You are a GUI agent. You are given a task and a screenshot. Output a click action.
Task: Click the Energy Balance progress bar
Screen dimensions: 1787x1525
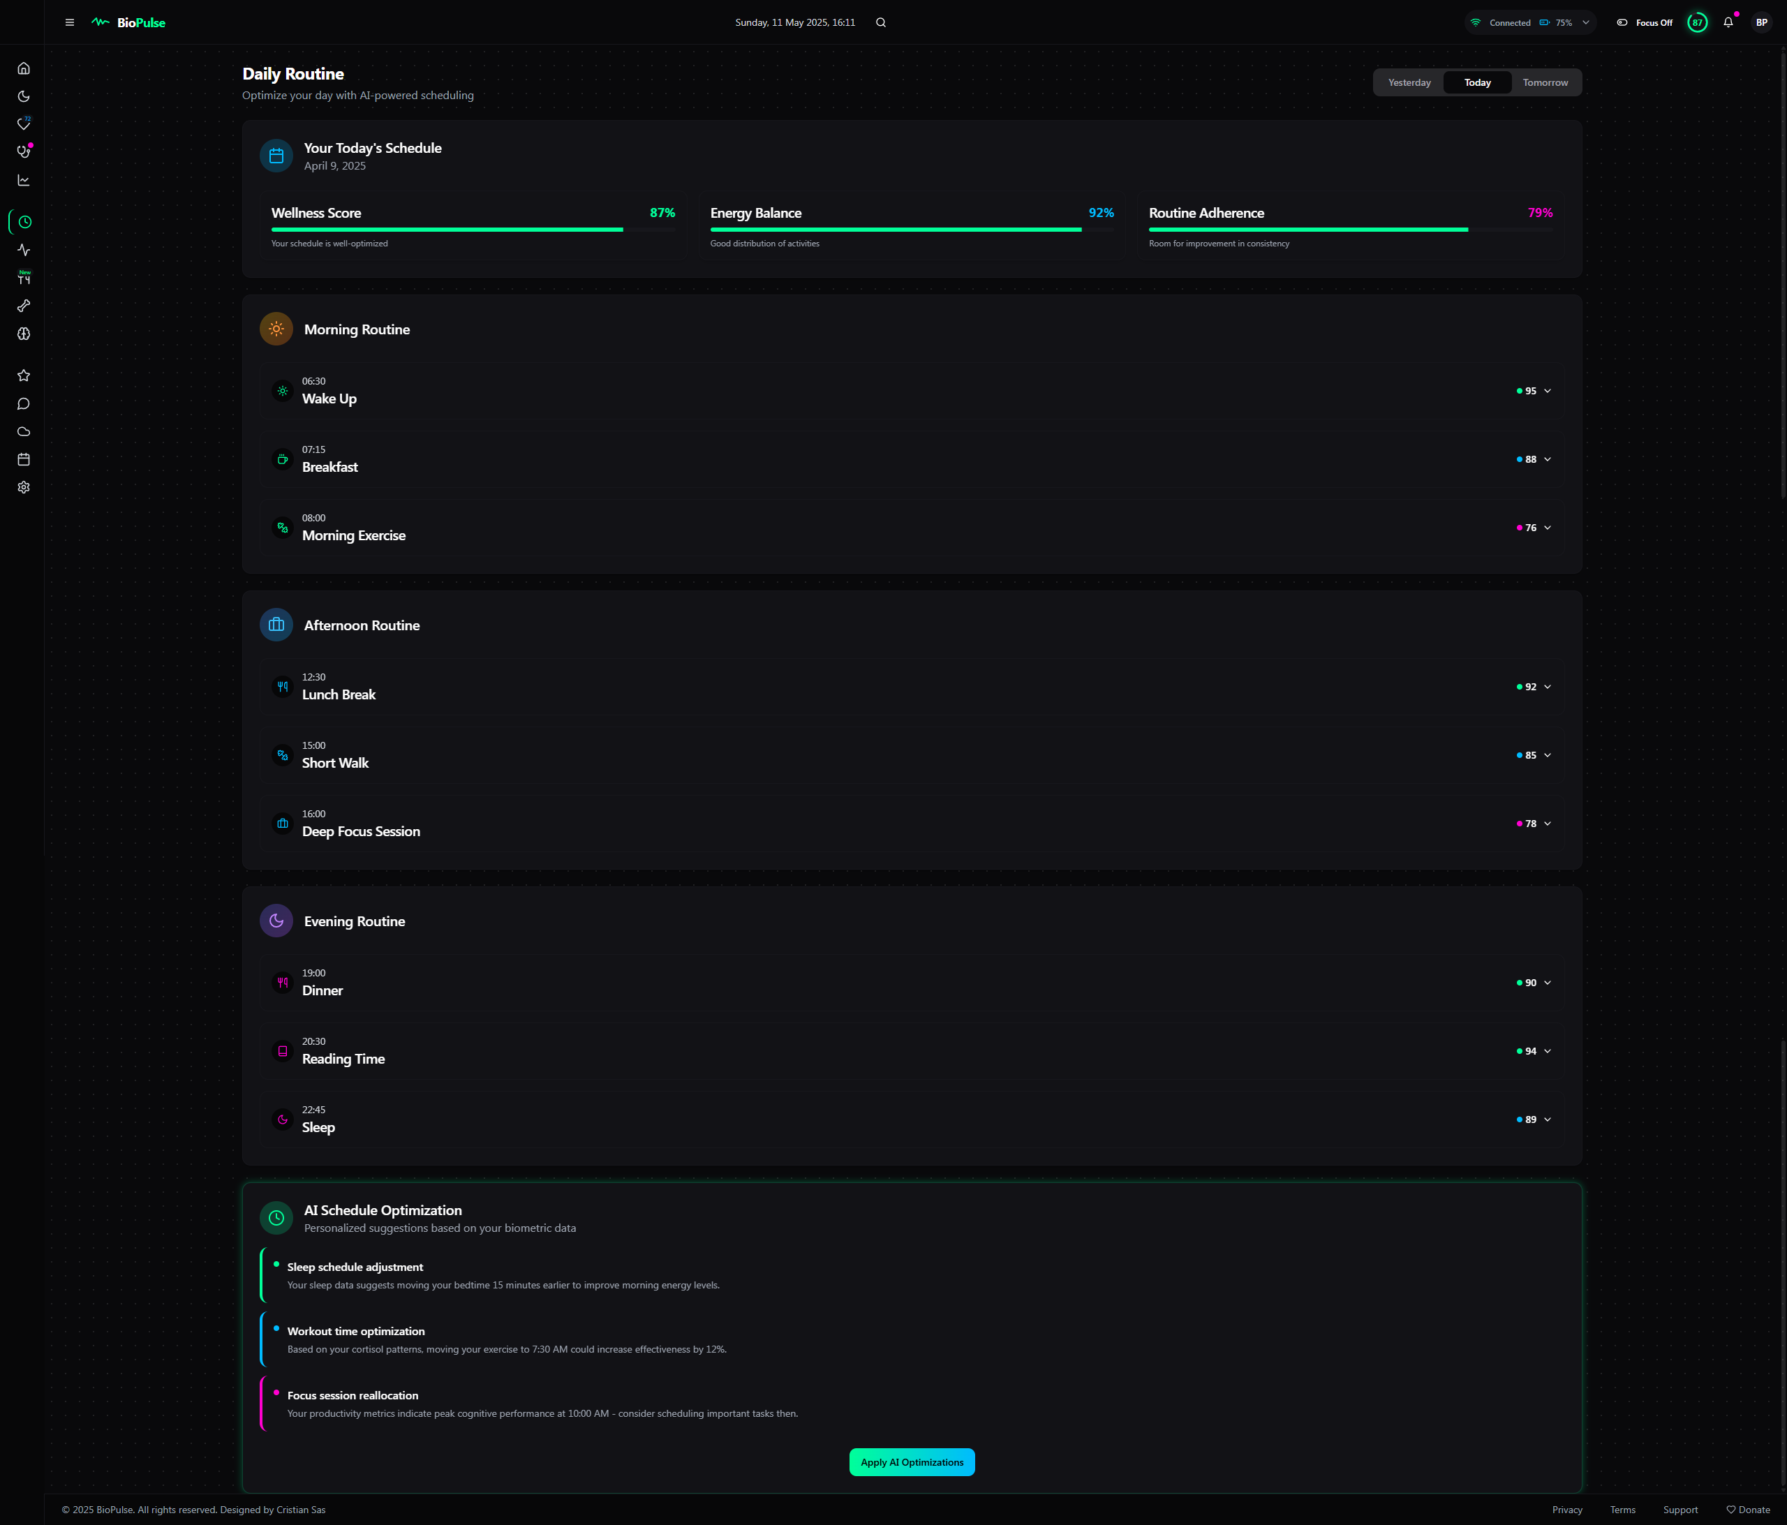pyautogui.click(x=912, y=230)
